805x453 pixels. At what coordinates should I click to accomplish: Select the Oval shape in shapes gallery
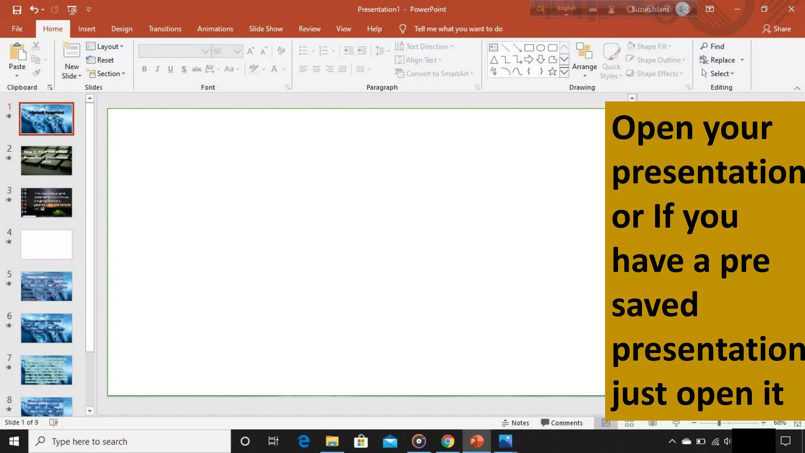pos(540,48)
